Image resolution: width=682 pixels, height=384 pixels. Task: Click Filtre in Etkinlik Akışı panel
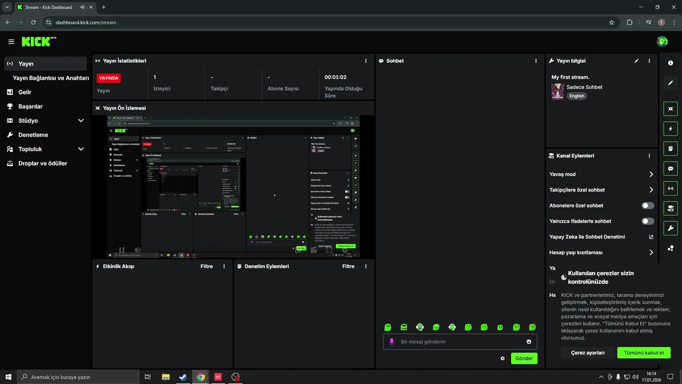206,266
